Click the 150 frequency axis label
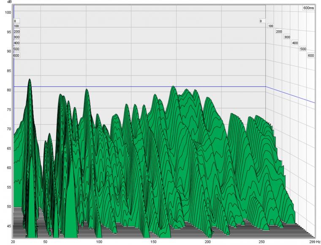Viewport: 321px width, 245px height. pyautogui.click(x=153, y=241)
